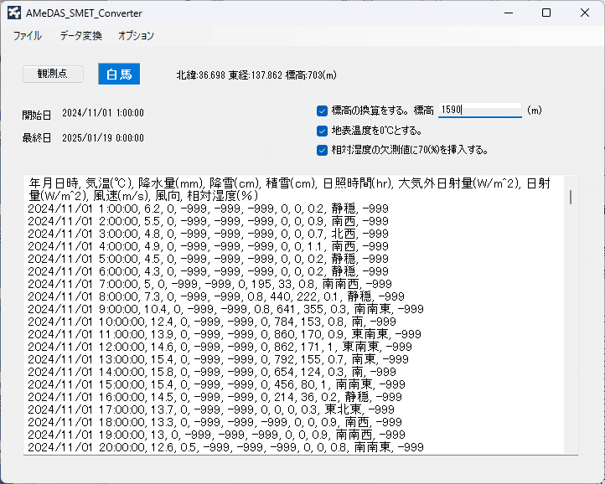Viewport: 605px width, 484px height.
Task: Open the データ変換 menu
Action: coord(80,36)
